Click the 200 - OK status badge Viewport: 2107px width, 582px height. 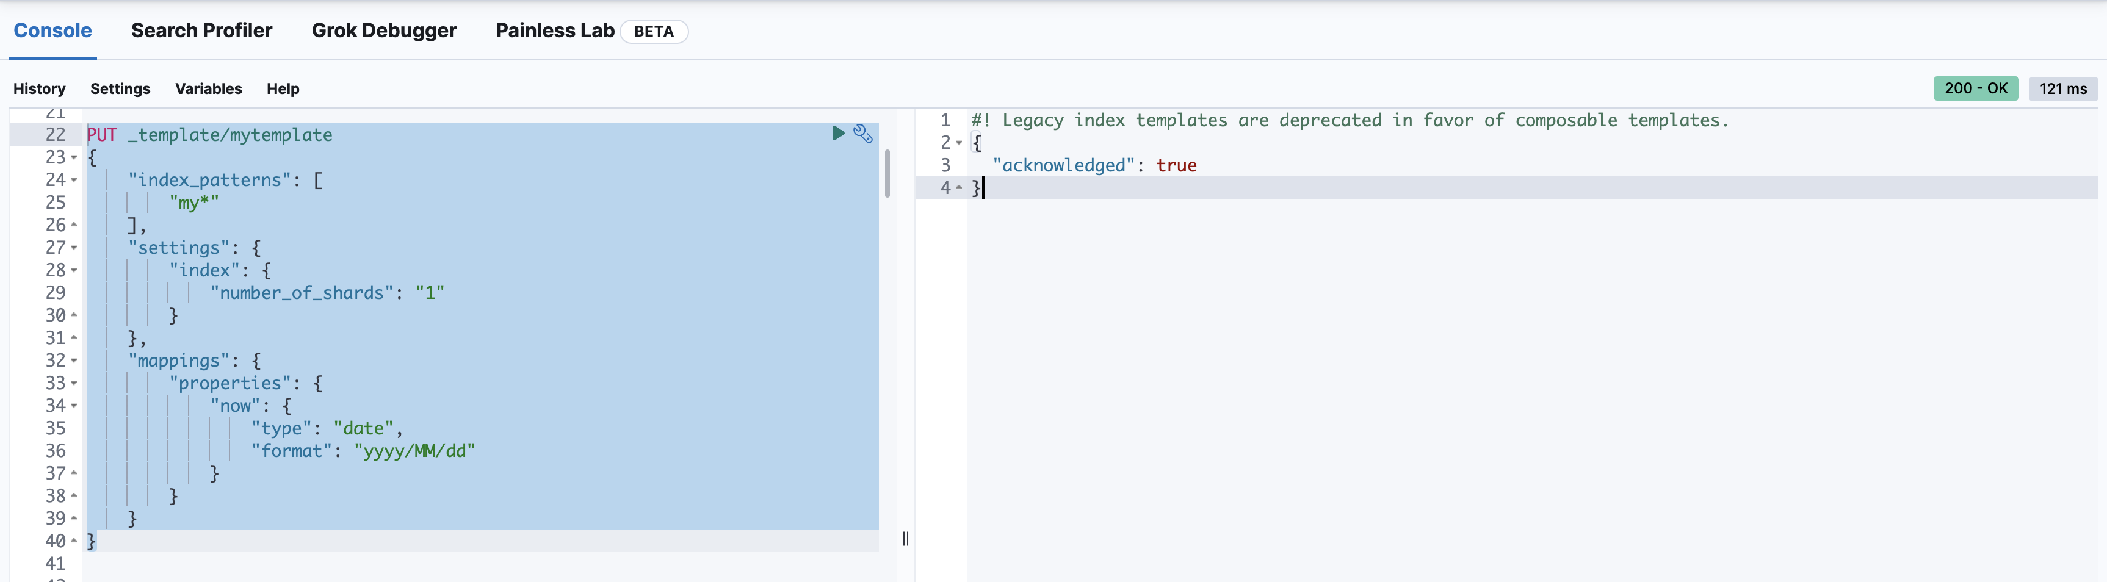1975,88
